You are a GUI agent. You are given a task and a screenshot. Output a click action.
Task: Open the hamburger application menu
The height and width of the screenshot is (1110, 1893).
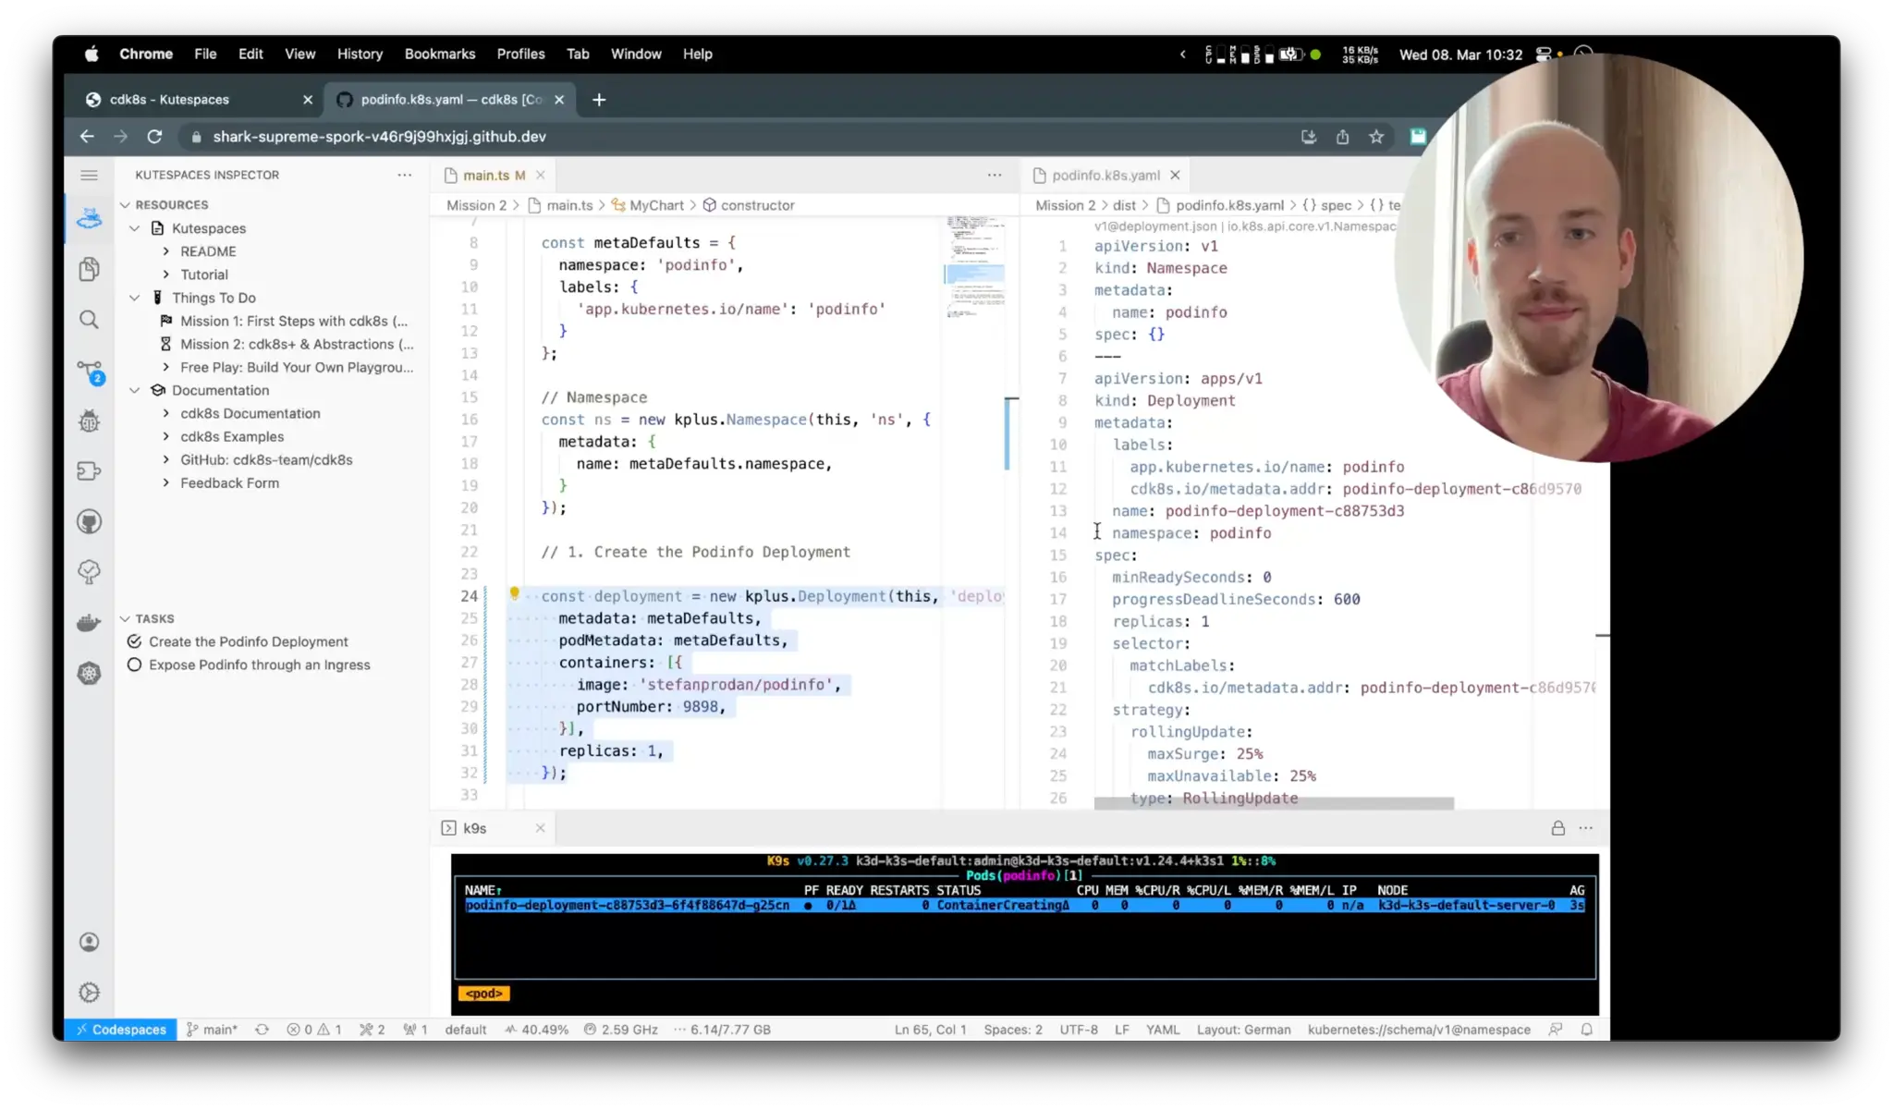[x=89, y=175]
